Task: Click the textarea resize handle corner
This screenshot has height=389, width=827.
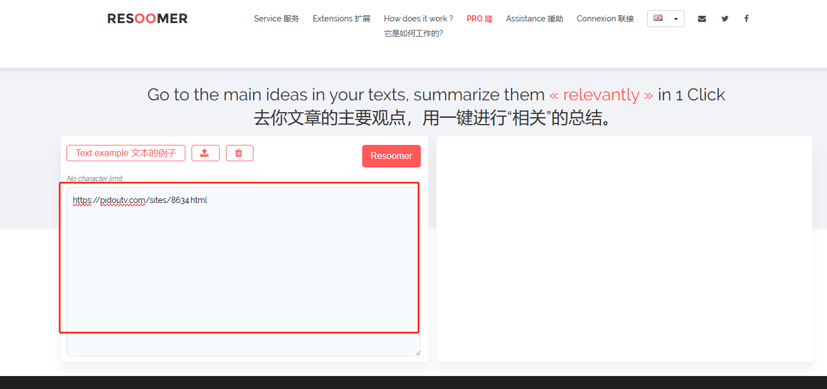Action: point(417,353)
